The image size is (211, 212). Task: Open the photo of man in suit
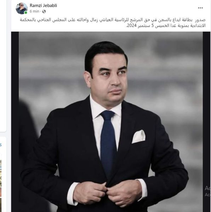click(111, 122)
